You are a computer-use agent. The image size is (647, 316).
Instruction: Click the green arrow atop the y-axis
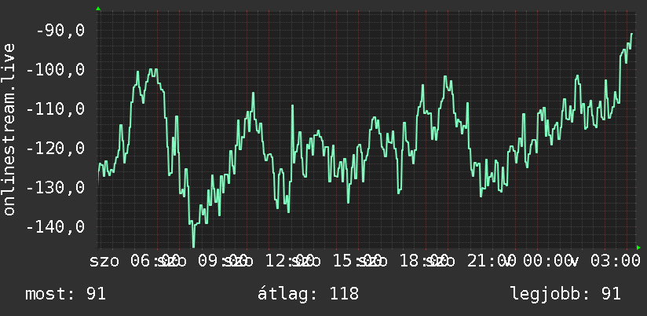[x=98, y=9]
